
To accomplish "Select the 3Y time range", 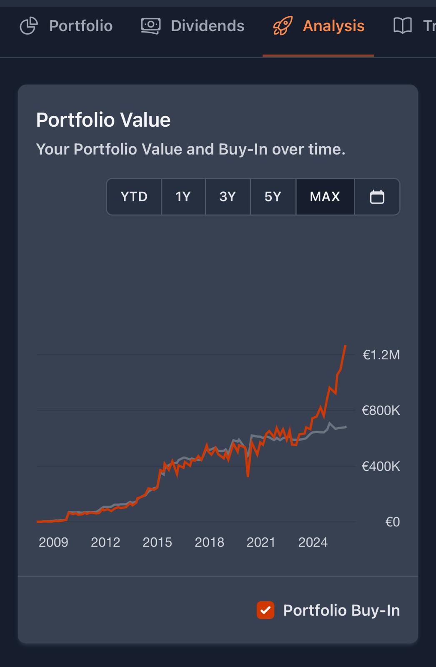I will pos(228,197).
